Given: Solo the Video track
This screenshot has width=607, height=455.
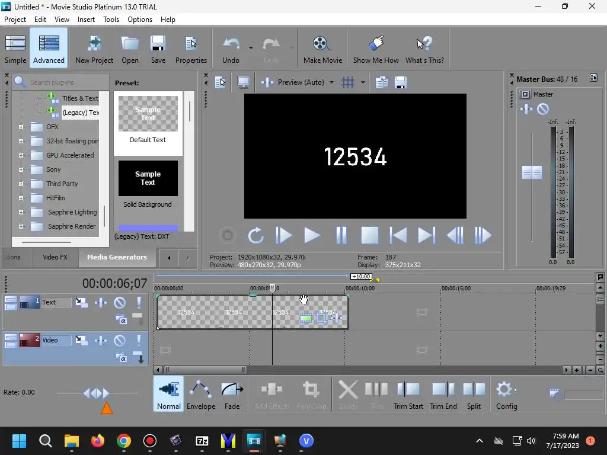Looking at the screenshot, I should [139, 341].
